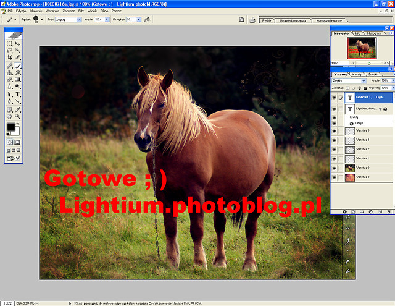Switch to the Histogram tab
The height and width of the screenshot is (306, 395).
click(x=374, y=33)
